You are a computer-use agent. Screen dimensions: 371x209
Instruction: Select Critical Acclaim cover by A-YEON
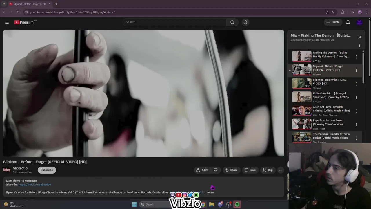(x=331, y=95)
